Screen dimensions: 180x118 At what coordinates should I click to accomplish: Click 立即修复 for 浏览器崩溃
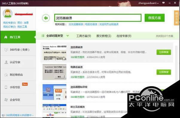(164, 52)
